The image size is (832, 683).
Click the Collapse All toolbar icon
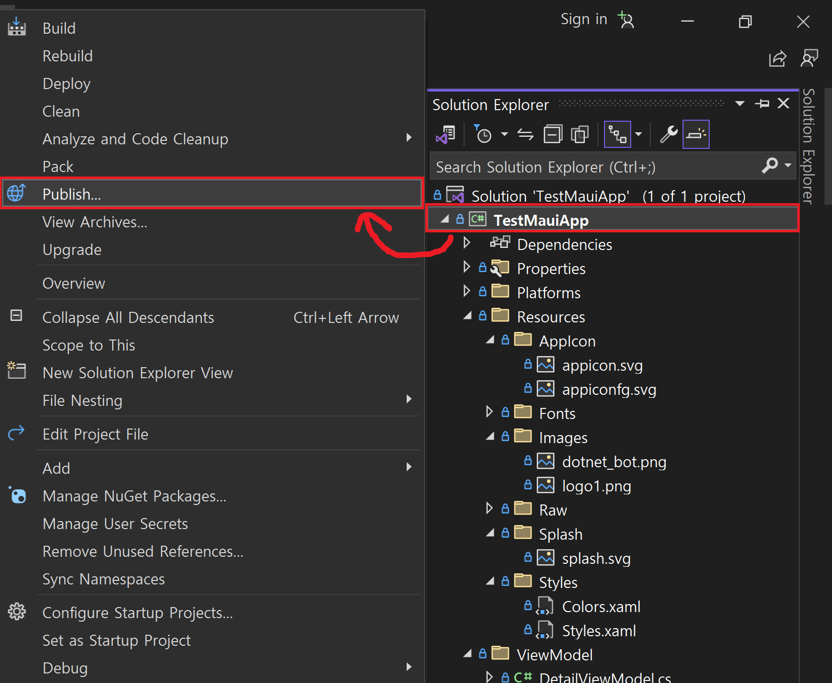(553, 135)
